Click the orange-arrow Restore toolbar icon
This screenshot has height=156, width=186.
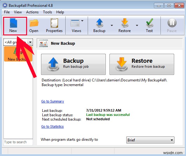pos(125,23)
